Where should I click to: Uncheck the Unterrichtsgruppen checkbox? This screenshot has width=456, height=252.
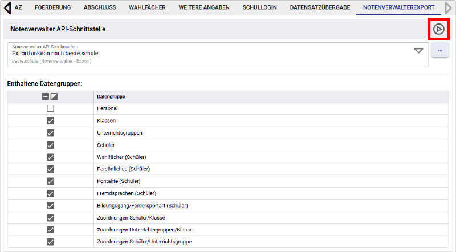point(50,133)
